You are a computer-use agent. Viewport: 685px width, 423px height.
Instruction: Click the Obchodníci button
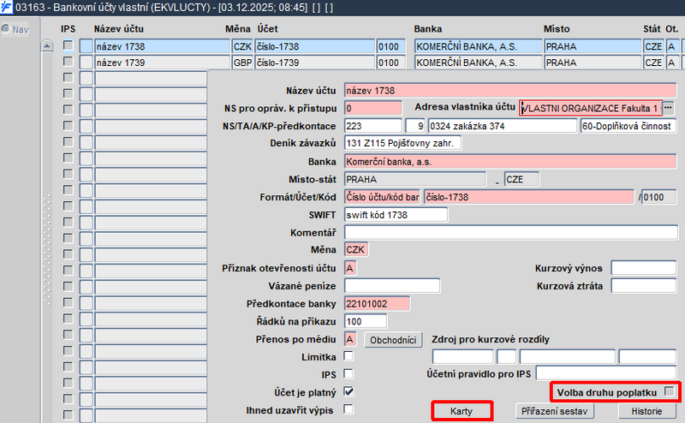393,340
